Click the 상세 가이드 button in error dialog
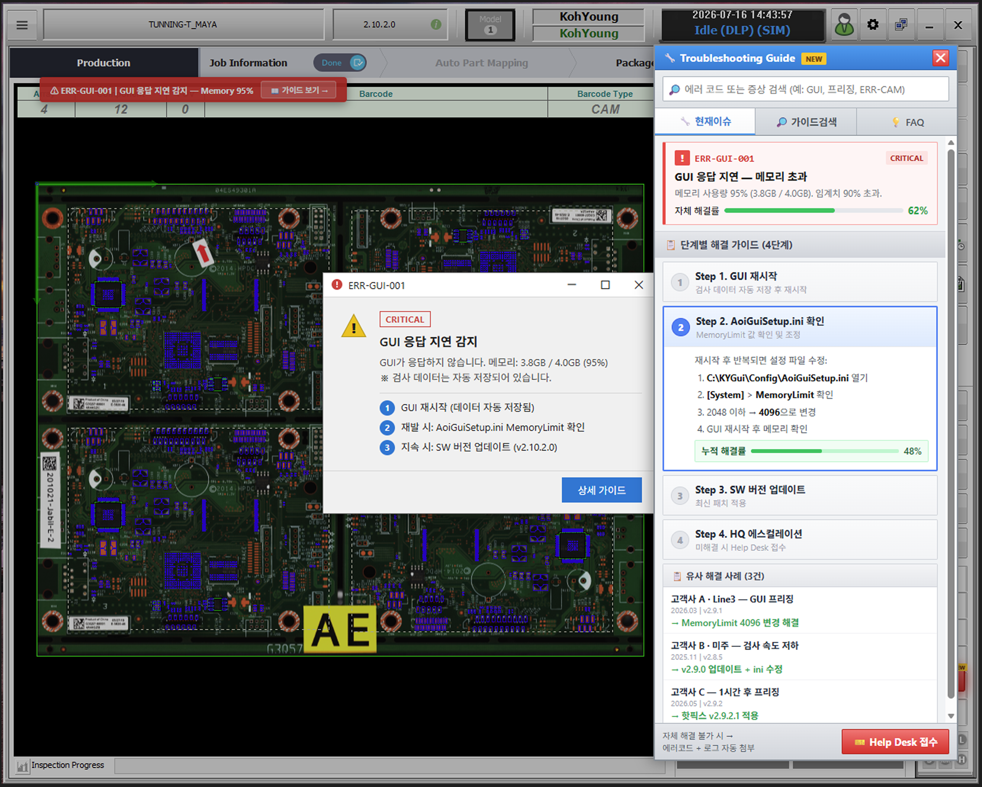Viewport: 982px width, 787px height. click(601, 490)
